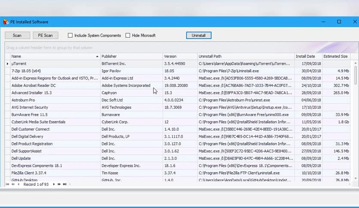Click the Uninstall button
Screen dimensions: 359x208
tap(199, 35)
